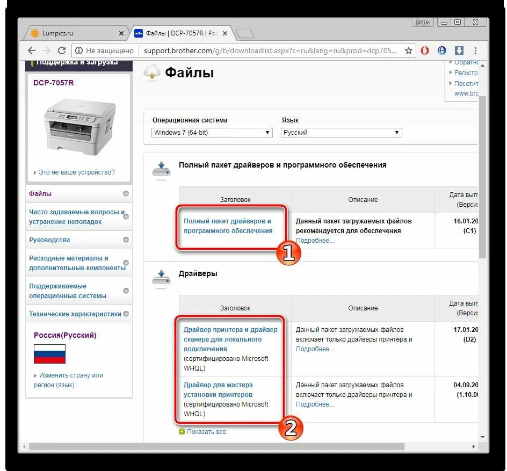Open 'Драйвер принтера и драйвер сканера' link
Screen dimensions: 507x471
click(230, 339)
